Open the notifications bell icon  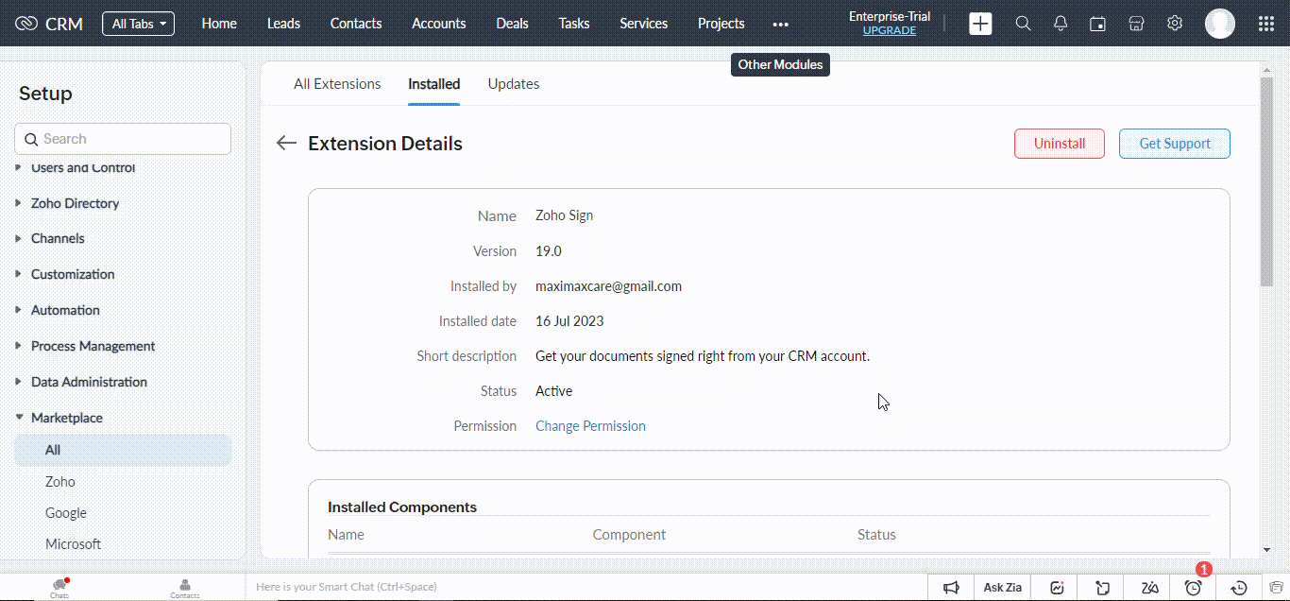click(x=1060, y=23)
